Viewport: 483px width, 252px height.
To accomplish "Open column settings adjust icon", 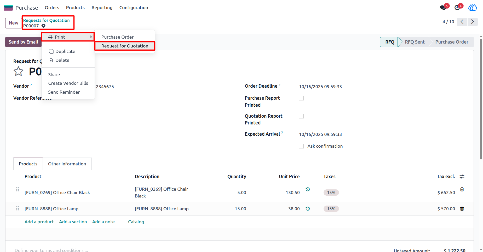I will click(462, 177).
